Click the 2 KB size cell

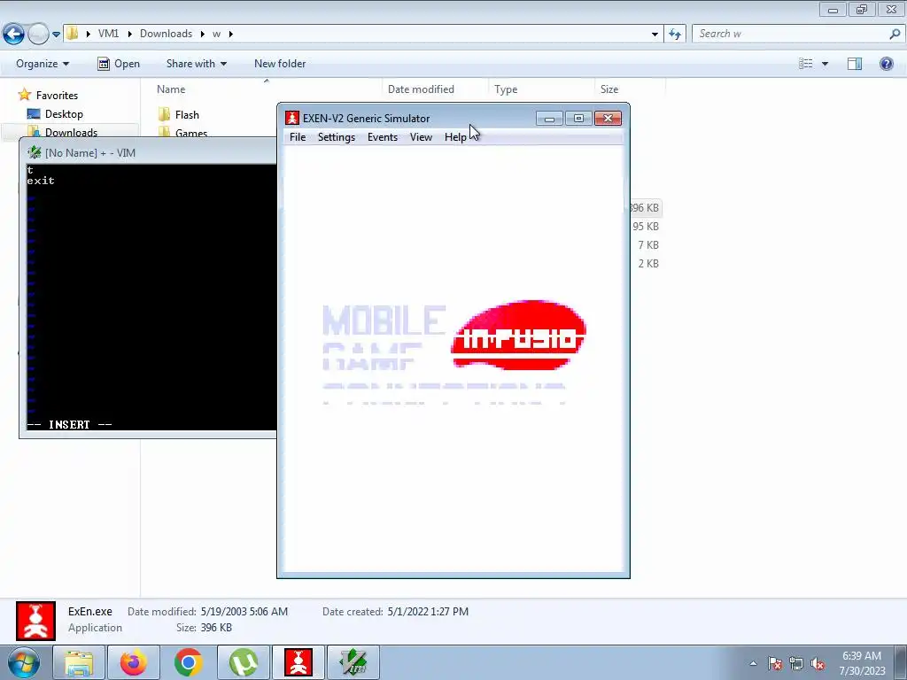[x=647, y=263]
